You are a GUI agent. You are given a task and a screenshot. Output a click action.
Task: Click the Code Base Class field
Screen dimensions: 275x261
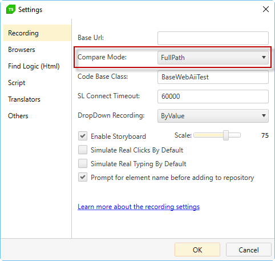tap(213, 77)
